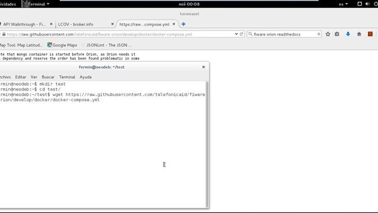Screen dimensions: 378x213
Task: Click the terminal vertical scrollbar
Action: coord(207,144)
